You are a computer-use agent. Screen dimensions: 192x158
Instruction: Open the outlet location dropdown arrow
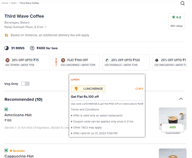click(46, 27)
